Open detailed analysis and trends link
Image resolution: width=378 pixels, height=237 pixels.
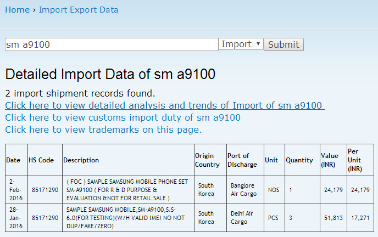click(x=165, y=105)
